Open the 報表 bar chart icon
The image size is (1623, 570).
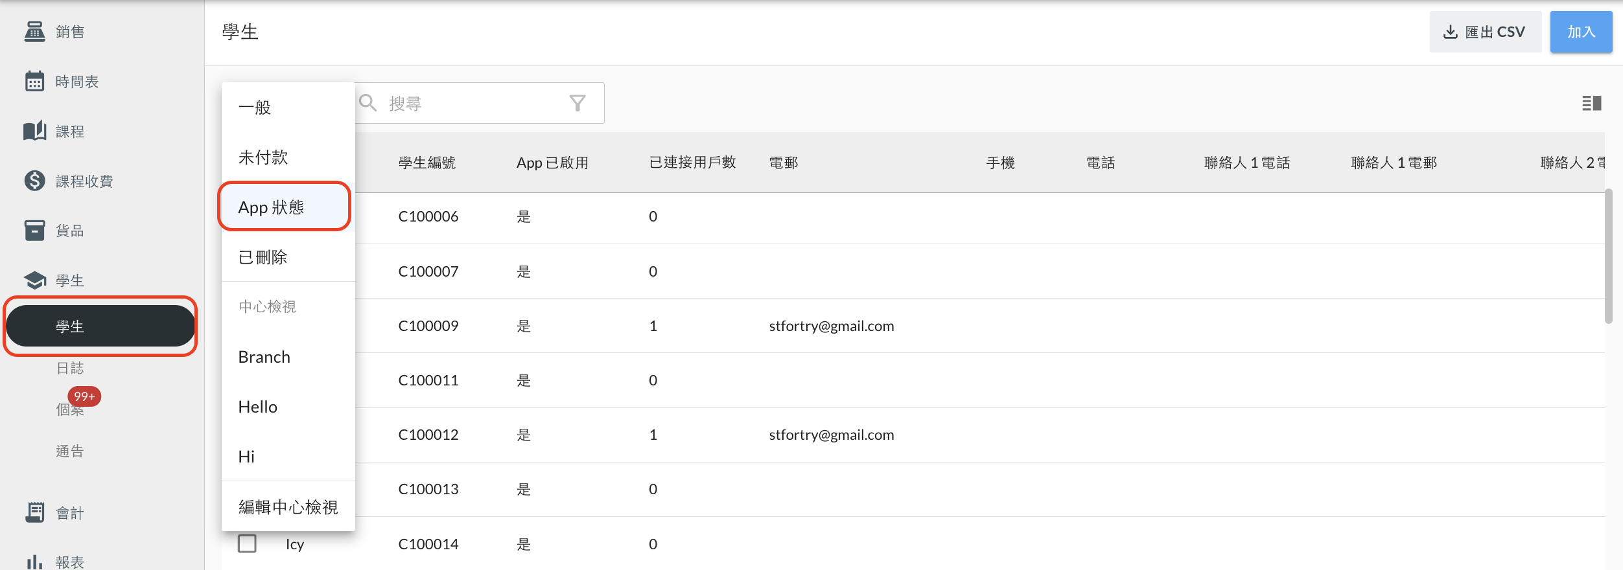[x=34, y=562]
